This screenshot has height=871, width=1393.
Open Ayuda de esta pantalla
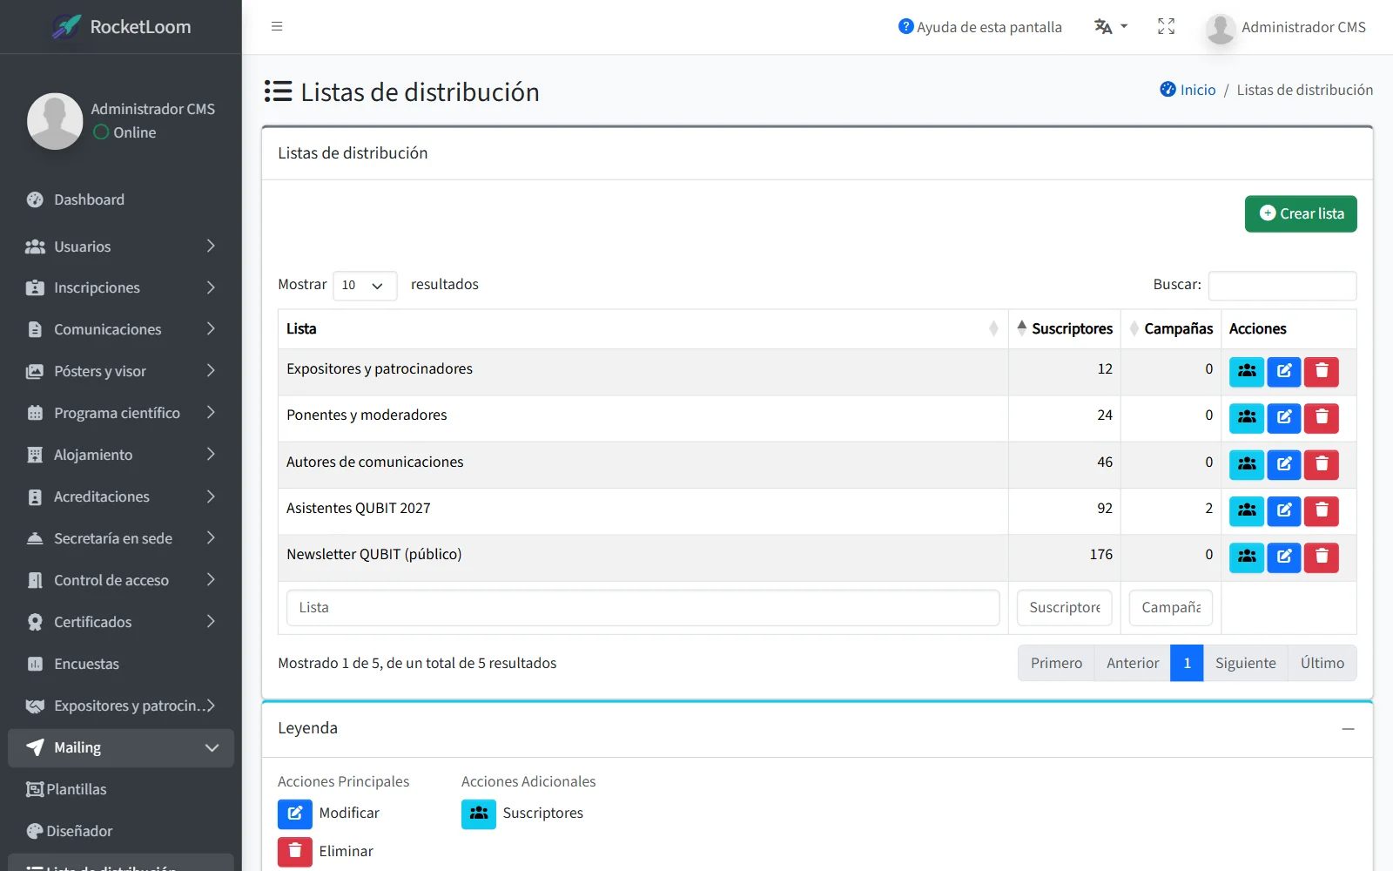pos(980,27)
